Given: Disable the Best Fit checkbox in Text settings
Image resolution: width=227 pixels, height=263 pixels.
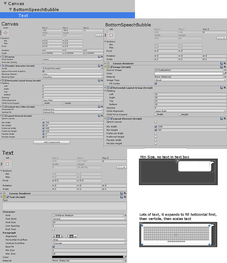Looking at the screenshot, I should coord(53,246).
